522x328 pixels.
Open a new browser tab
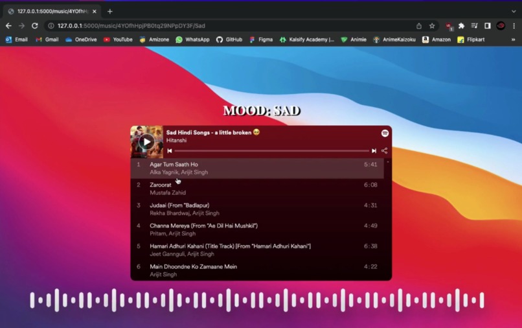110,11
